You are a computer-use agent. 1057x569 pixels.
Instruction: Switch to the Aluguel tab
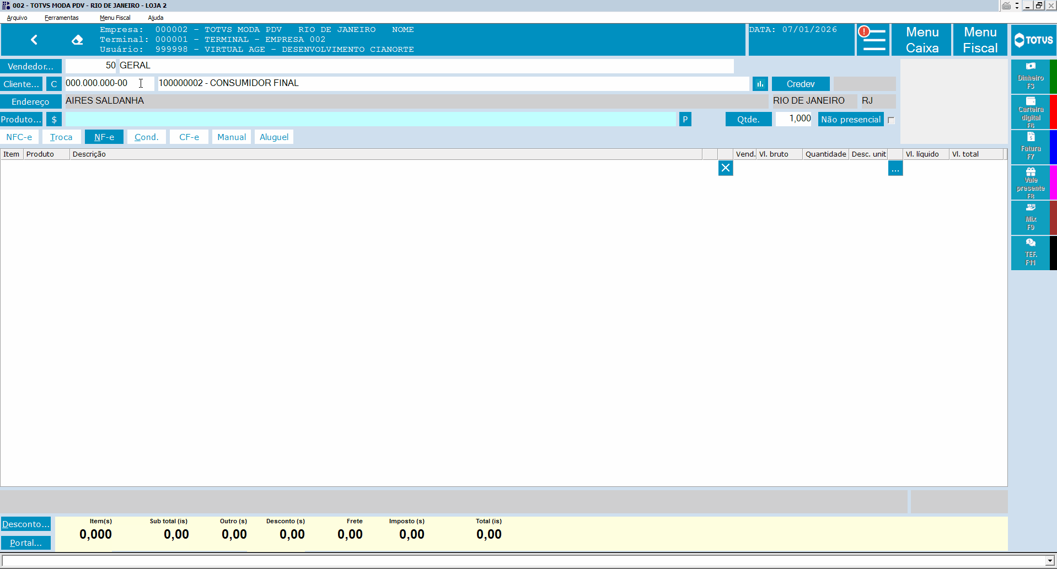point(274,137)
